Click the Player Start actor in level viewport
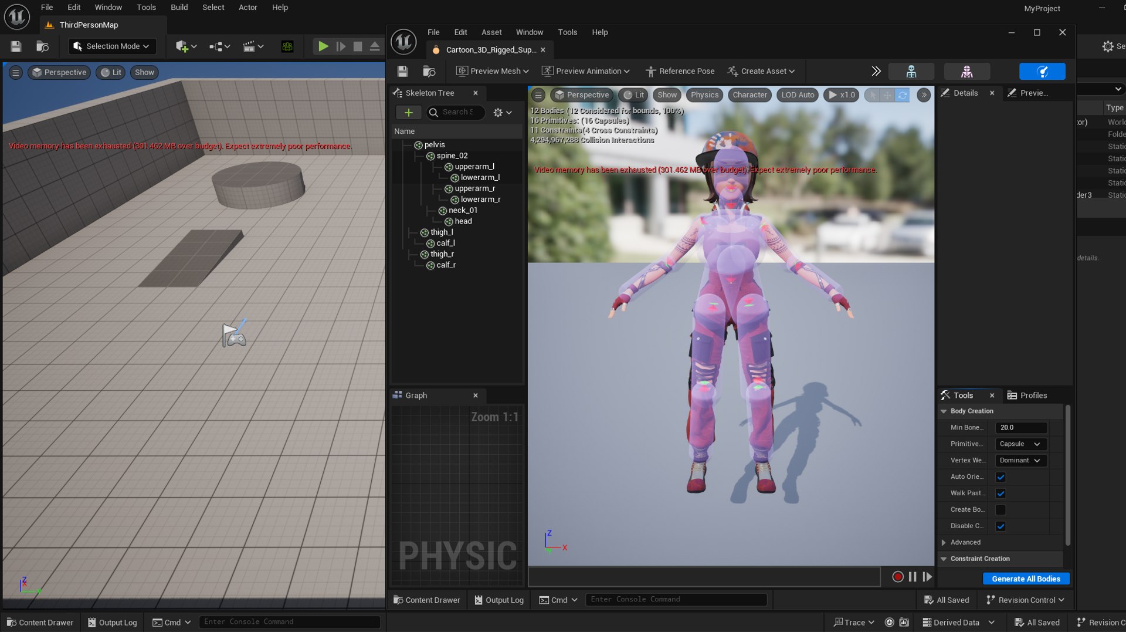 [x=234, y=334]
